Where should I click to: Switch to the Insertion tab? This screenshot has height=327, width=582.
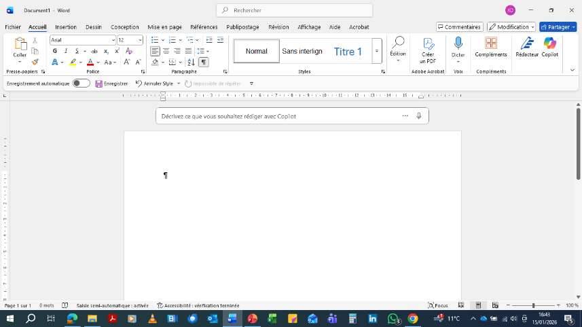pos(66,27)
